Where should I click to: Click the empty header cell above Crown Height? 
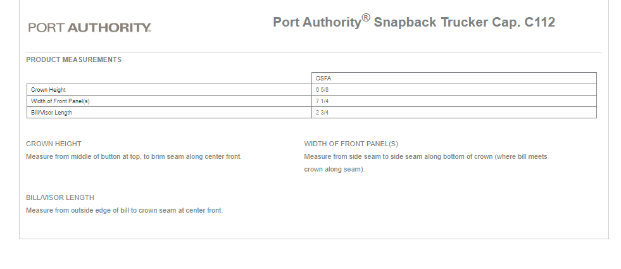pos(169,78)
